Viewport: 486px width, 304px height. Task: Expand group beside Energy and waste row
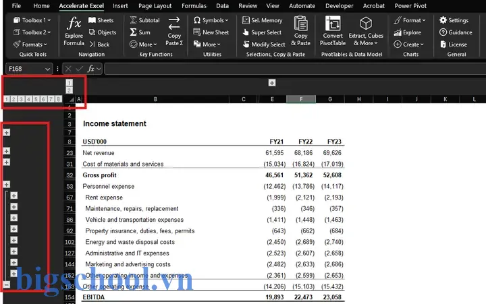coord(13,240)
